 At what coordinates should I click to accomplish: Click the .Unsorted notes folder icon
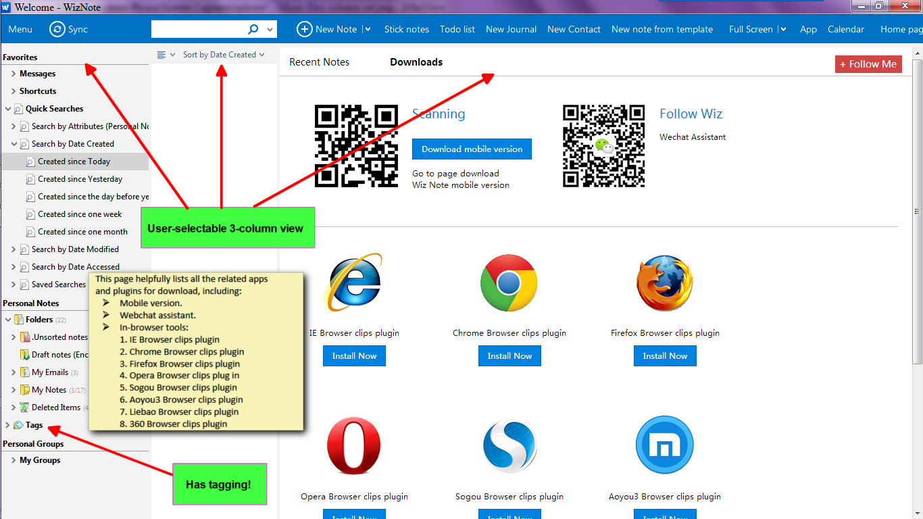(x=25, y=337)
